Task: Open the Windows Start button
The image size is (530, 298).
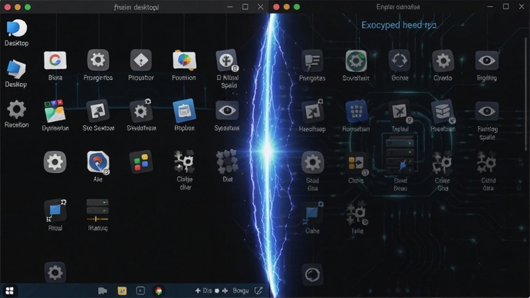Action: (x=9, y=291)
